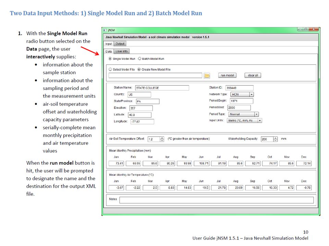Click December precipitation field 72.14

pos(304,163)
